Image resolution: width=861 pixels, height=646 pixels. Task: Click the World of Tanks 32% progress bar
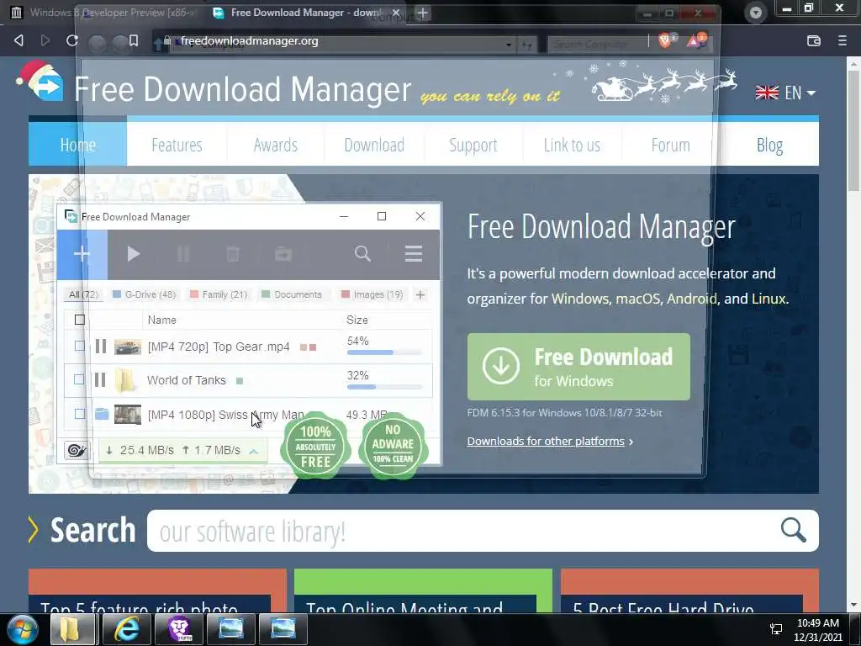click(384, 387)
